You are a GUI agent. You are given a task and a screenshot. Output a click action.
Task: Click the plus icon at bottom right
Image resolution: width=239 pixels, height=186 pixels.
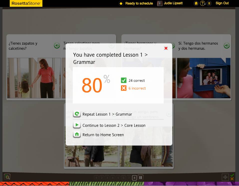click(225, 177)
